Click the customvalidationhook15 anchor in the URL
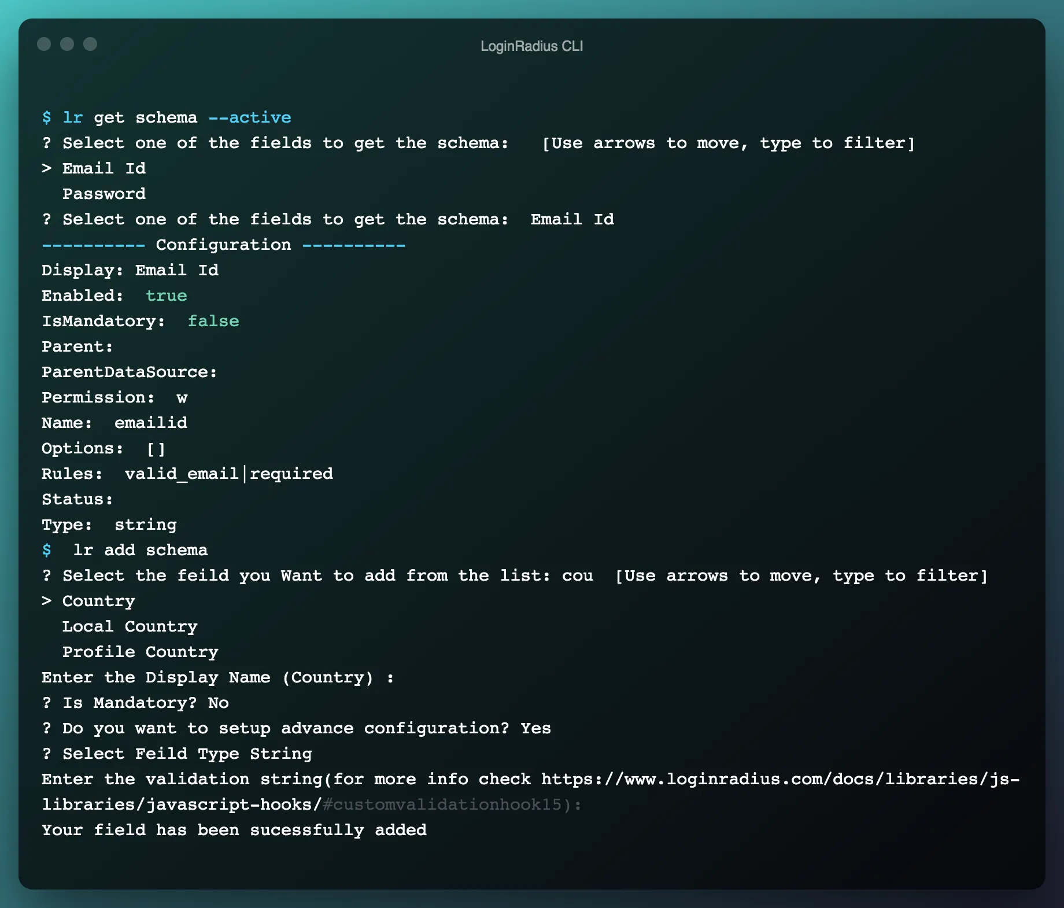 tap(442, 804)
